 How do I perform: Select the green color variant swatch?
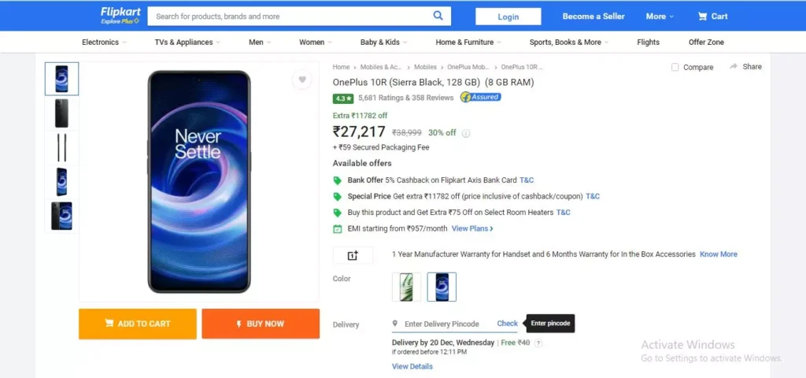pyautogui.click(x=407, y=287)
